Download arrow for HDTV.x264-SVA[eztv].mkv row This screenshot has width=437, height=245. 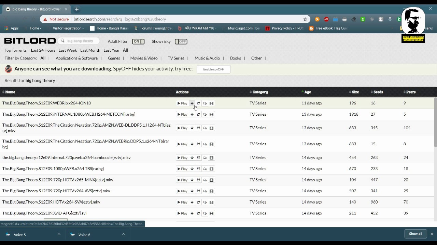coord(192,202)
